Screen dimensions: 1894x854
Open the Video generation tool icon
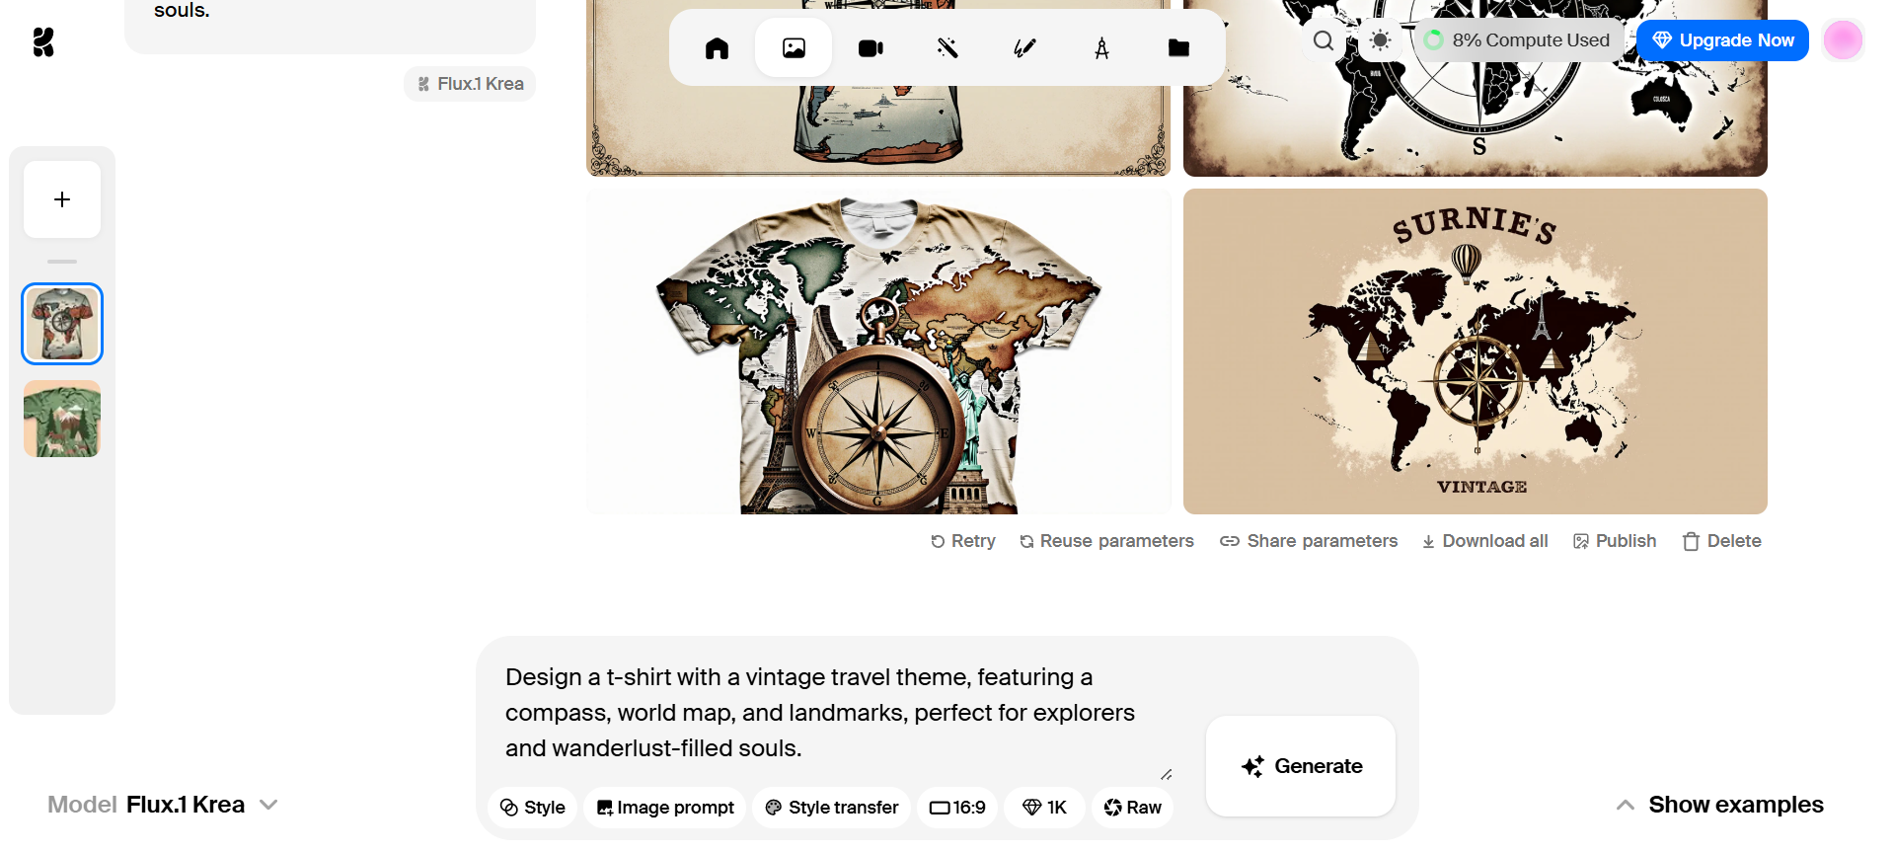[x=871, y=48]
